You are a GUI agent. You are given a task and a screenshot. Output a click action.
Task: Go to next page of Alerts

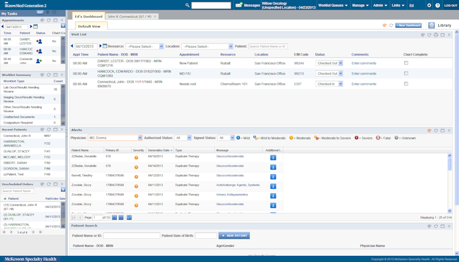(x=114, y=217)
